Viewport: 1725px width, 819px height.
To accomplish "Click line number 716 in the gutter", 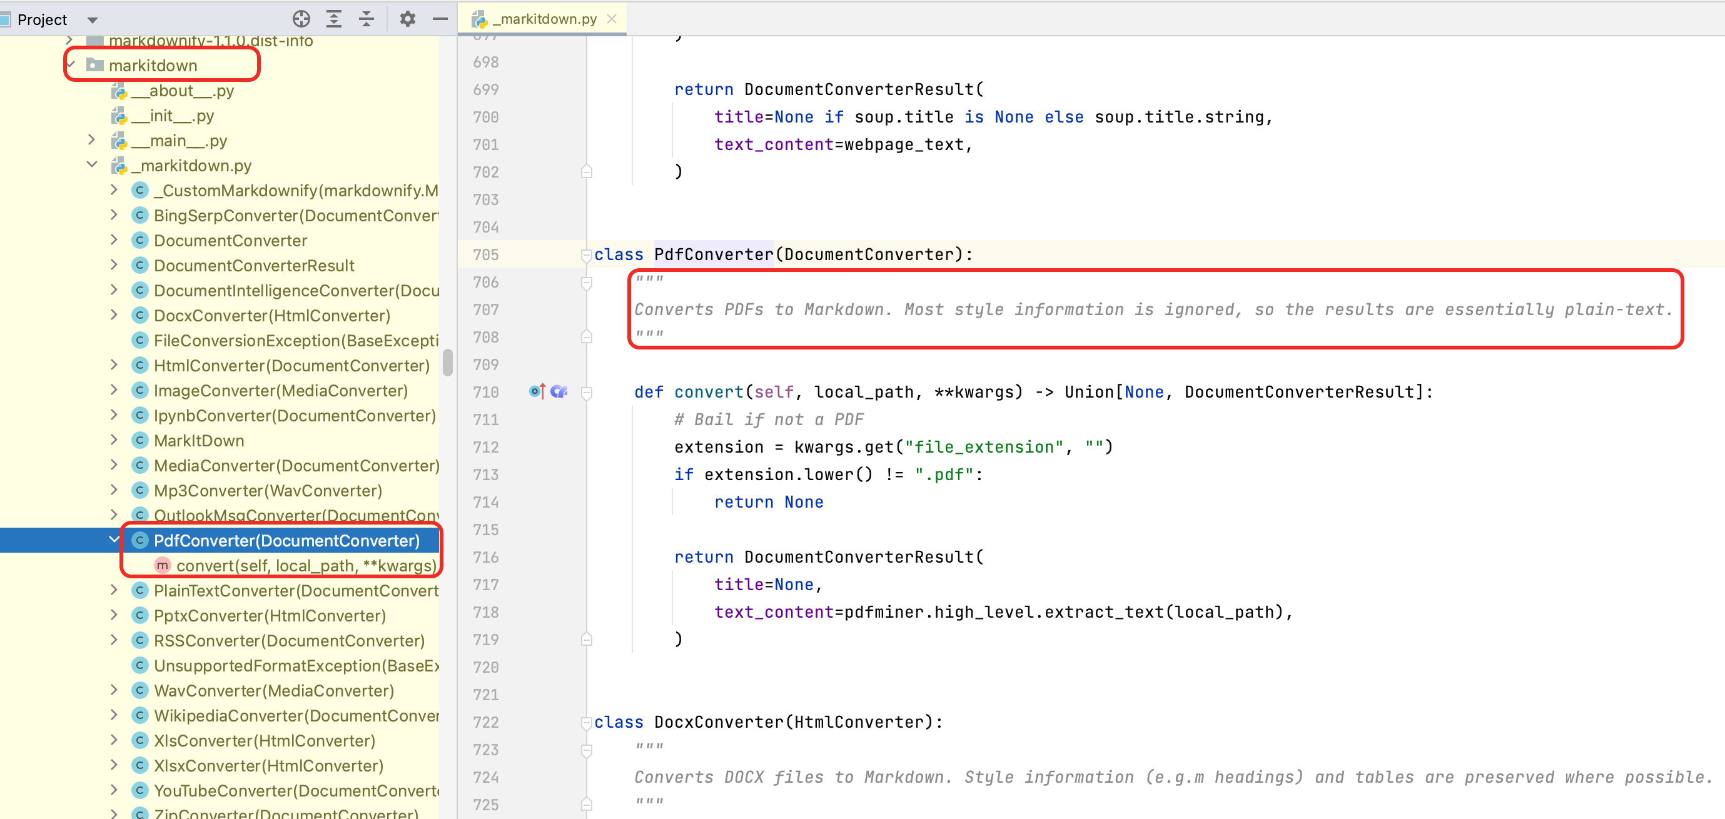I will [485, 556].
